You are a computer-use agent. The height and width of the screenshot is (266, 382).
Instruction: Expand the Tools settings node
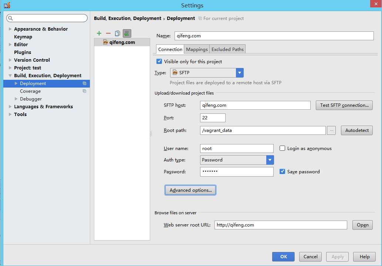coord(10,115)
